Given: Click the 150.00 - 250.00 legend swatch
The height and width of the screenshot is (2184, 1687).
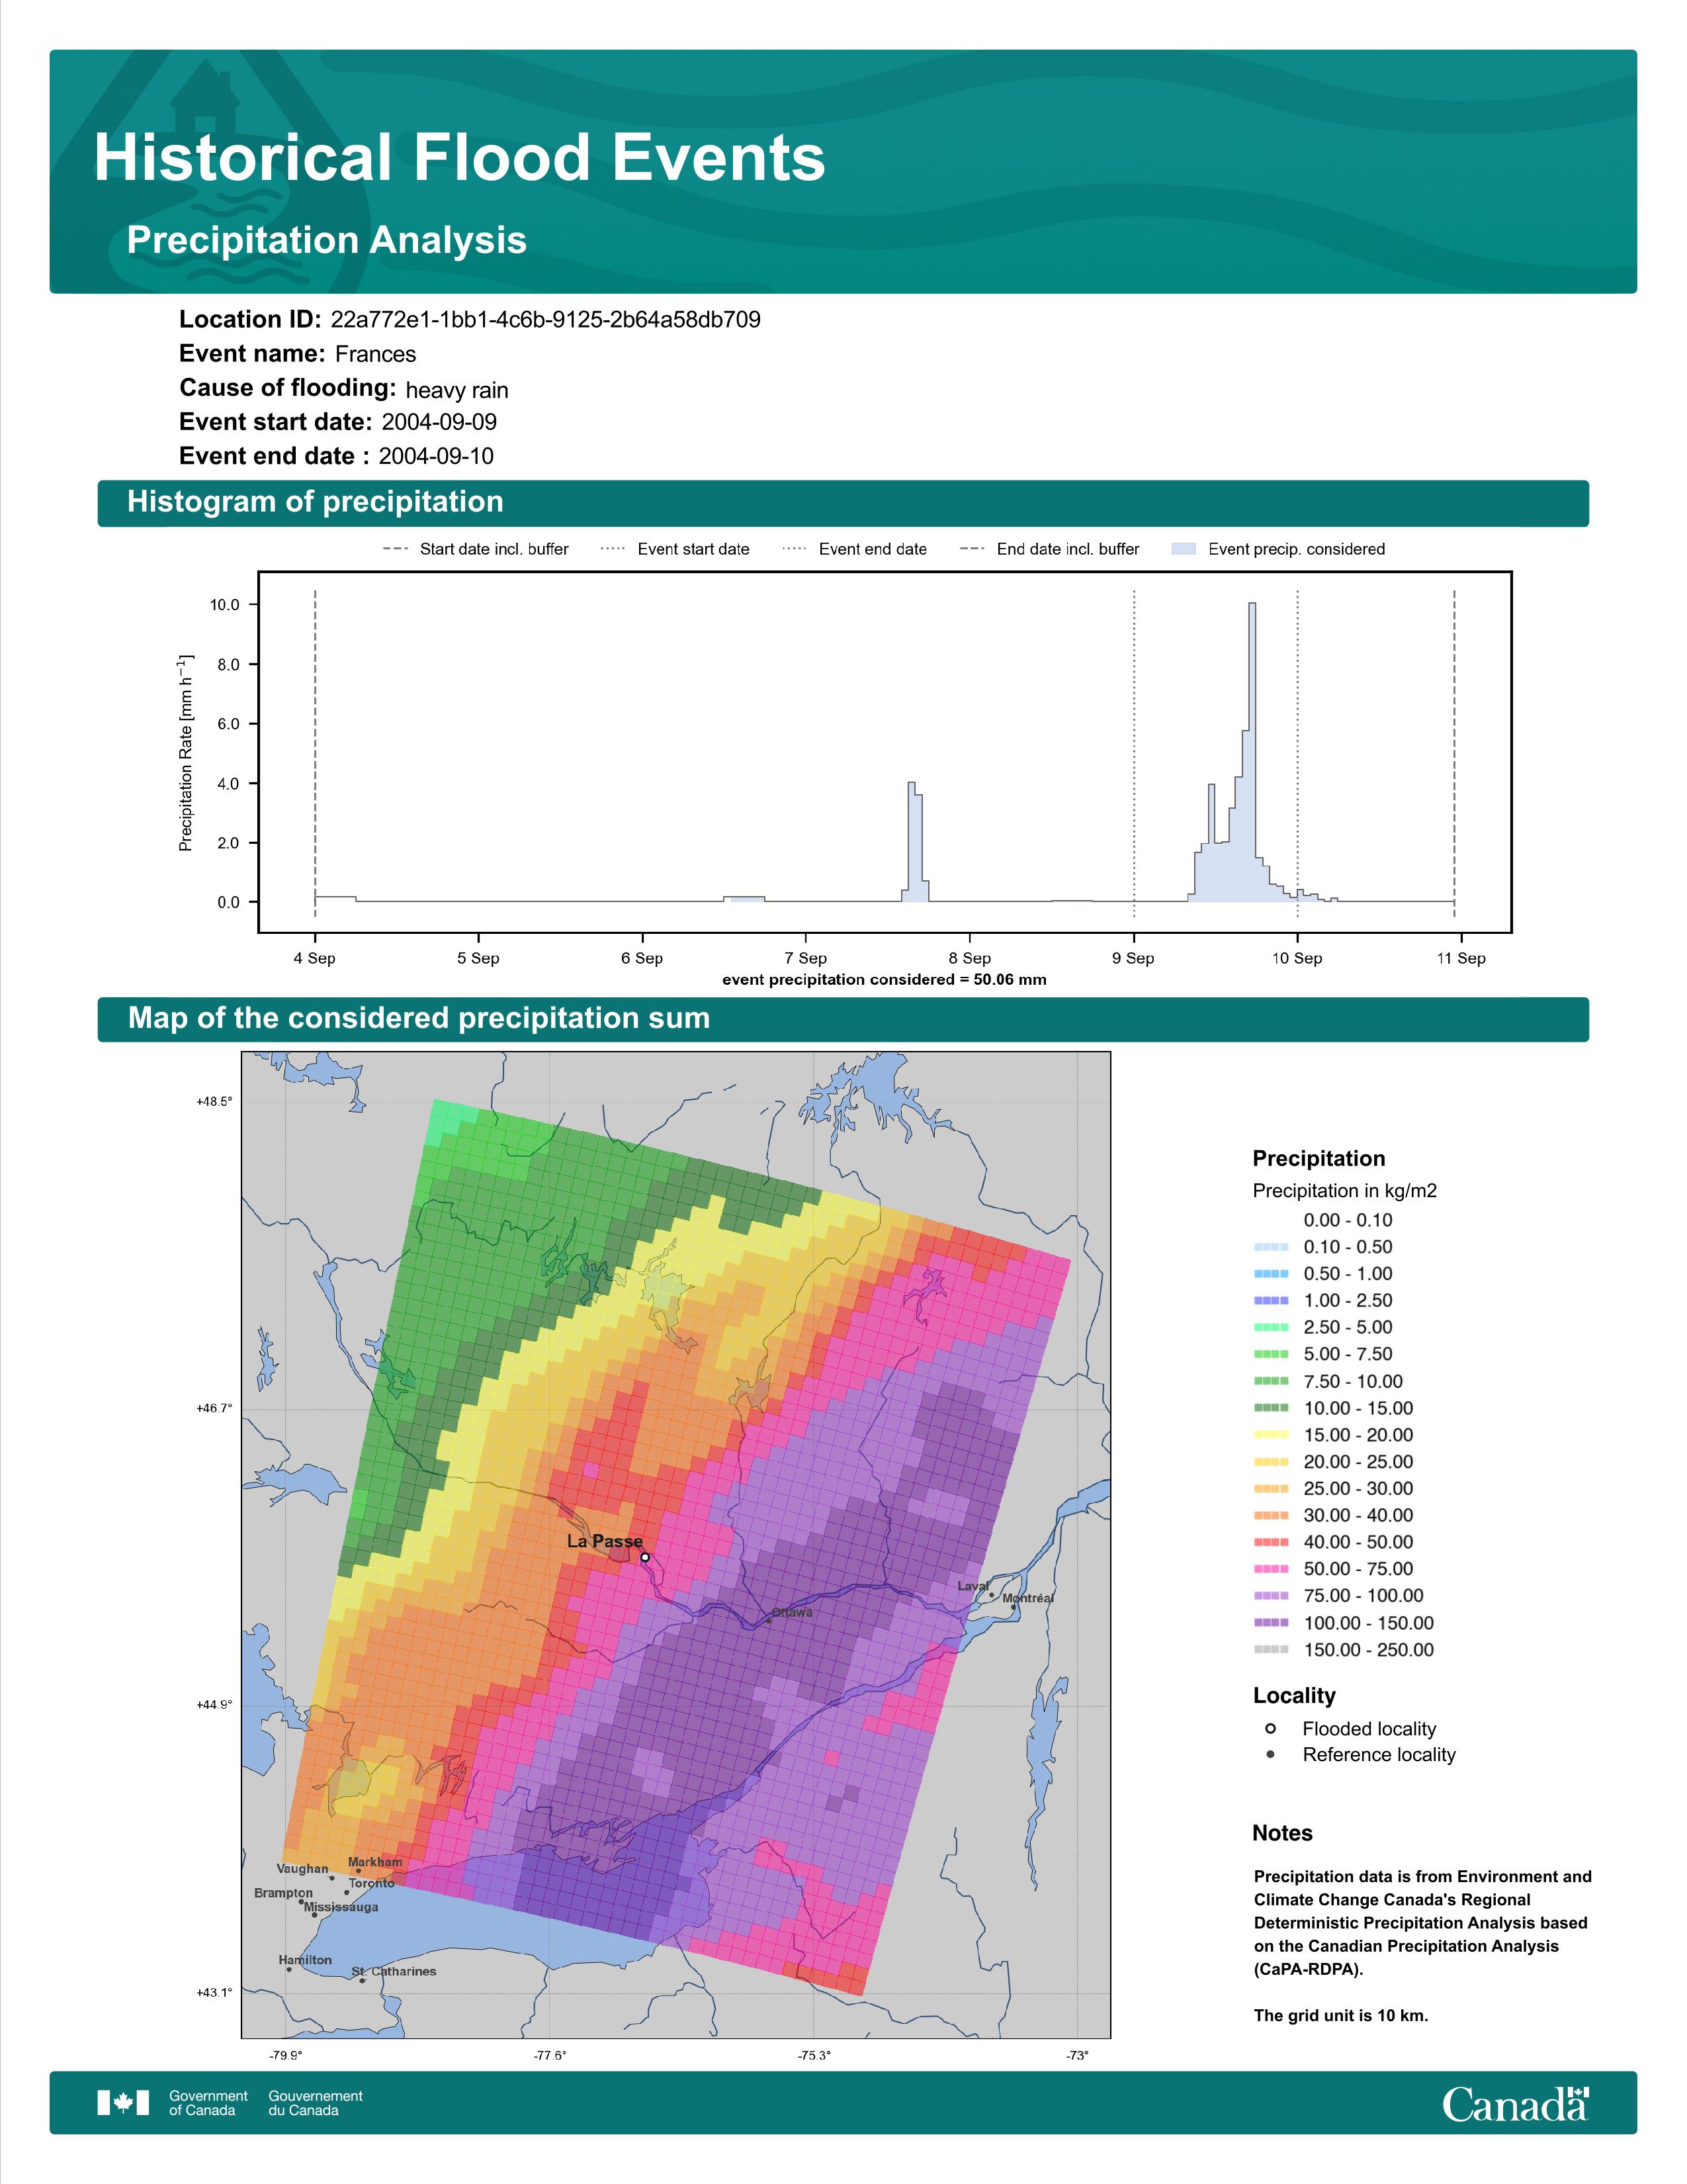Looking at the screenshot, I should pyautogui.click(x=1270, y=1650).
